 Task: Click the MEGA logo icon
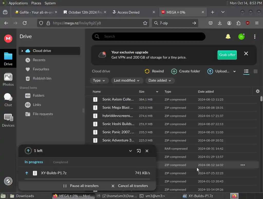coord(8,39)
